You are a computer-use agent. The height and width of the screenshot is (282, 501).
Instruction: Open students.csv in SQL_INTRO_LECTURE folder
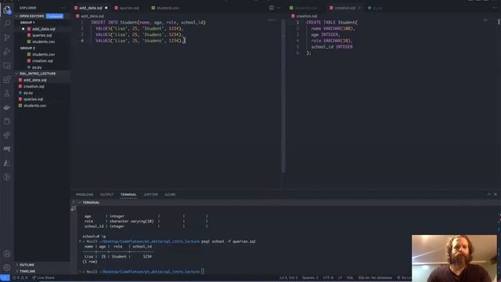pos(34,106)
